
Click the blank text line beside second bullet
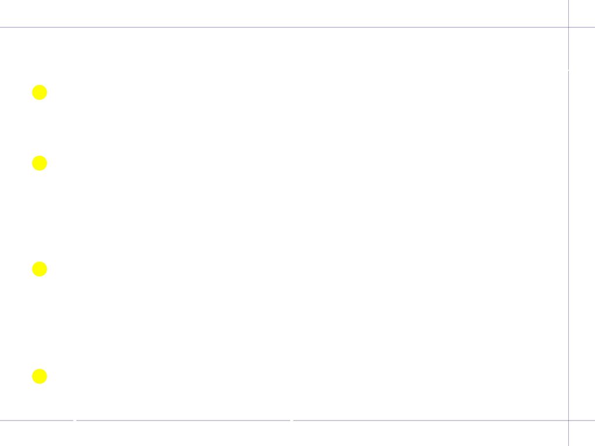click(x=307, y=163)
